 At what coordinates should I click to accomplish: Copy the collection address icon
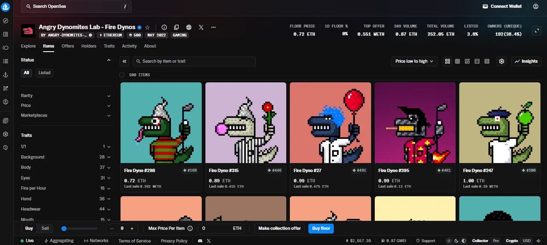(x=176, y=27)
